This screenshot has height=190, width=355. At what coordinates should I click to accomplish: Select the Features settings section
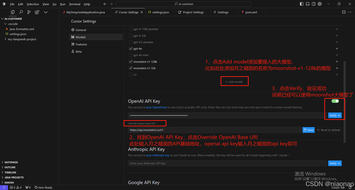(x=96, y=44)
